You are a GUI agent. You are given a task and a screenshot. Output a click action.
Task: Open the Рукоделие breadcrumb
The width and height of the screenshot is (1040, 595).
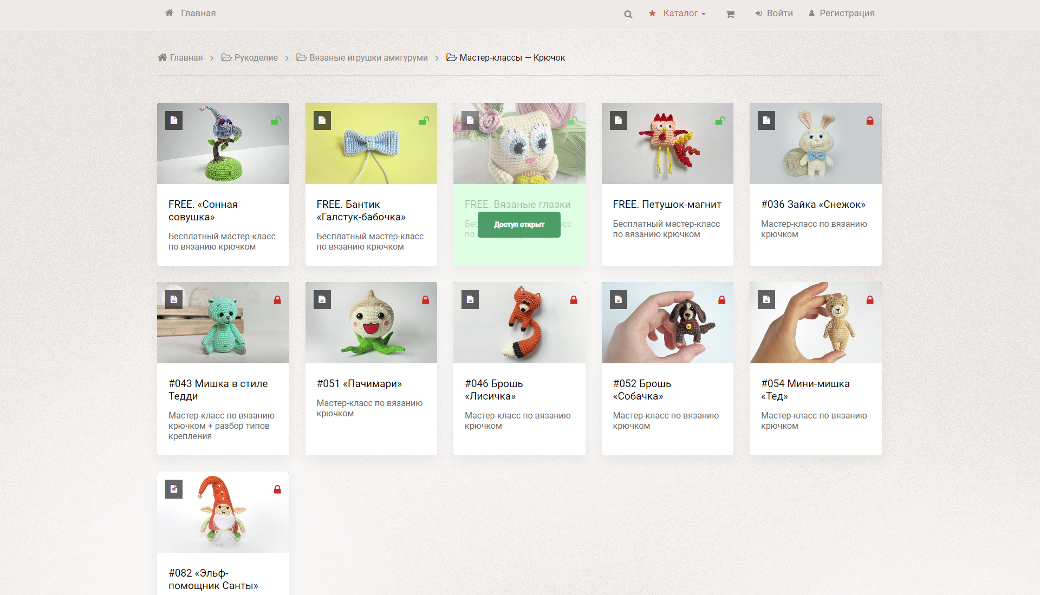[250, 57]
